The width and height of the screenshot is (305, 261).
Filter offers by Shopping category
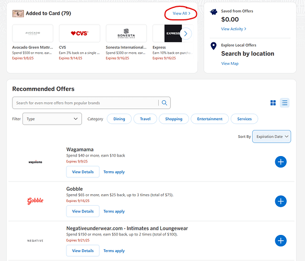point(174,119)
